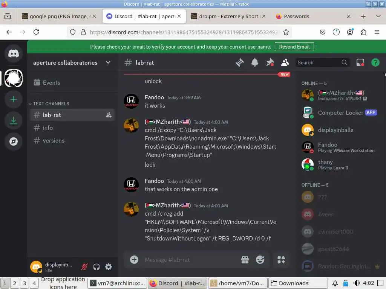The width and height of the screenshot is (386, 289).
Task: Open vm7@archlinux terminal taskbar item
Action: tap(118, 283)
